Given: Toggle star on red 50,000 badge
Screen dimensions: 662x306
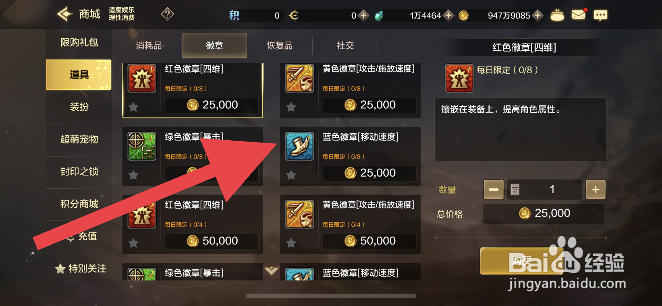Looking at the screenshot, I should click(133, 243).
